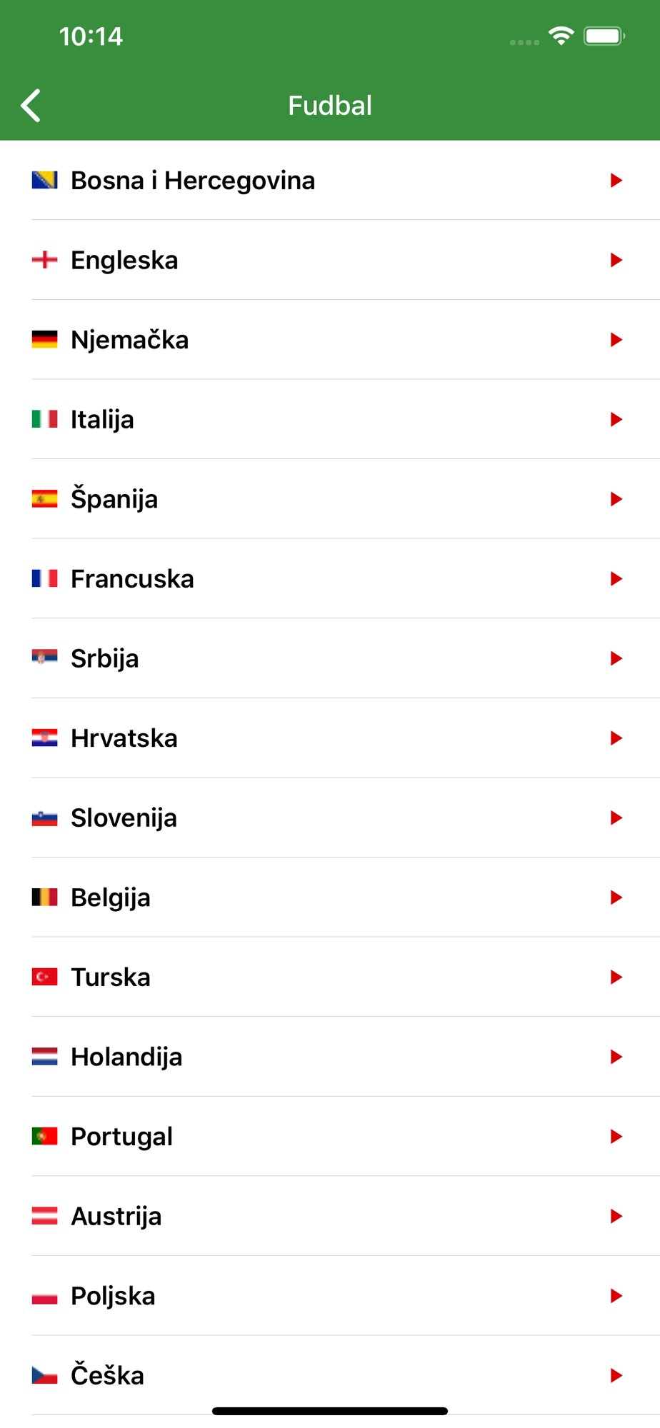The image size is (660, 1428).
Task: Tap the England flag icon
Action: pos(44,260)
